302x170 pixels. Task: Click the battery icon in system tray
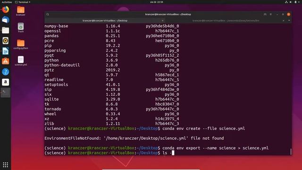295,2
